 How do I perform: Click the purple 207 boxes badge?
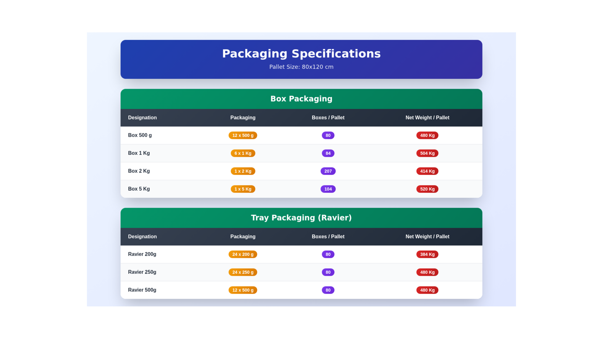click(x=328, y=171)
